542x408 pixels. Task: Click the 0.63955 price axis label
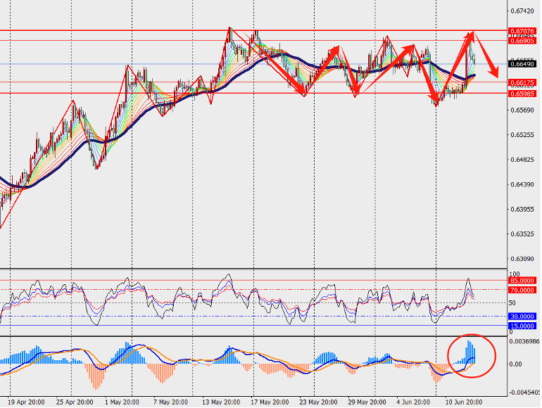pyautogui.click(x=522, y=210)
